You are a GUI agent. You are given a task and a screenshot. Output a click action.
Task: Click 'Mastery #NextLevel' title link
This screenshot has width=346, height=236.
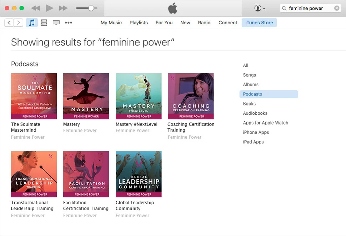pos(136,124)
